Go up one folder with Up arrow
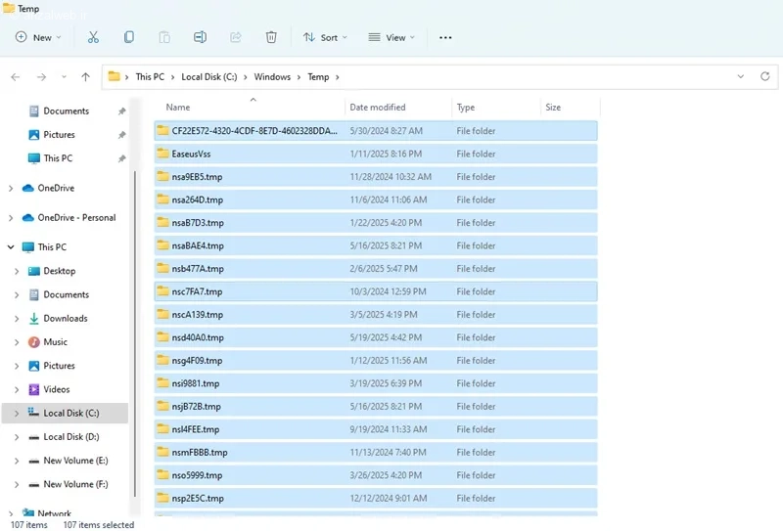Image resolution: width=783 pixels, height=531 pixels. (85, 77)
